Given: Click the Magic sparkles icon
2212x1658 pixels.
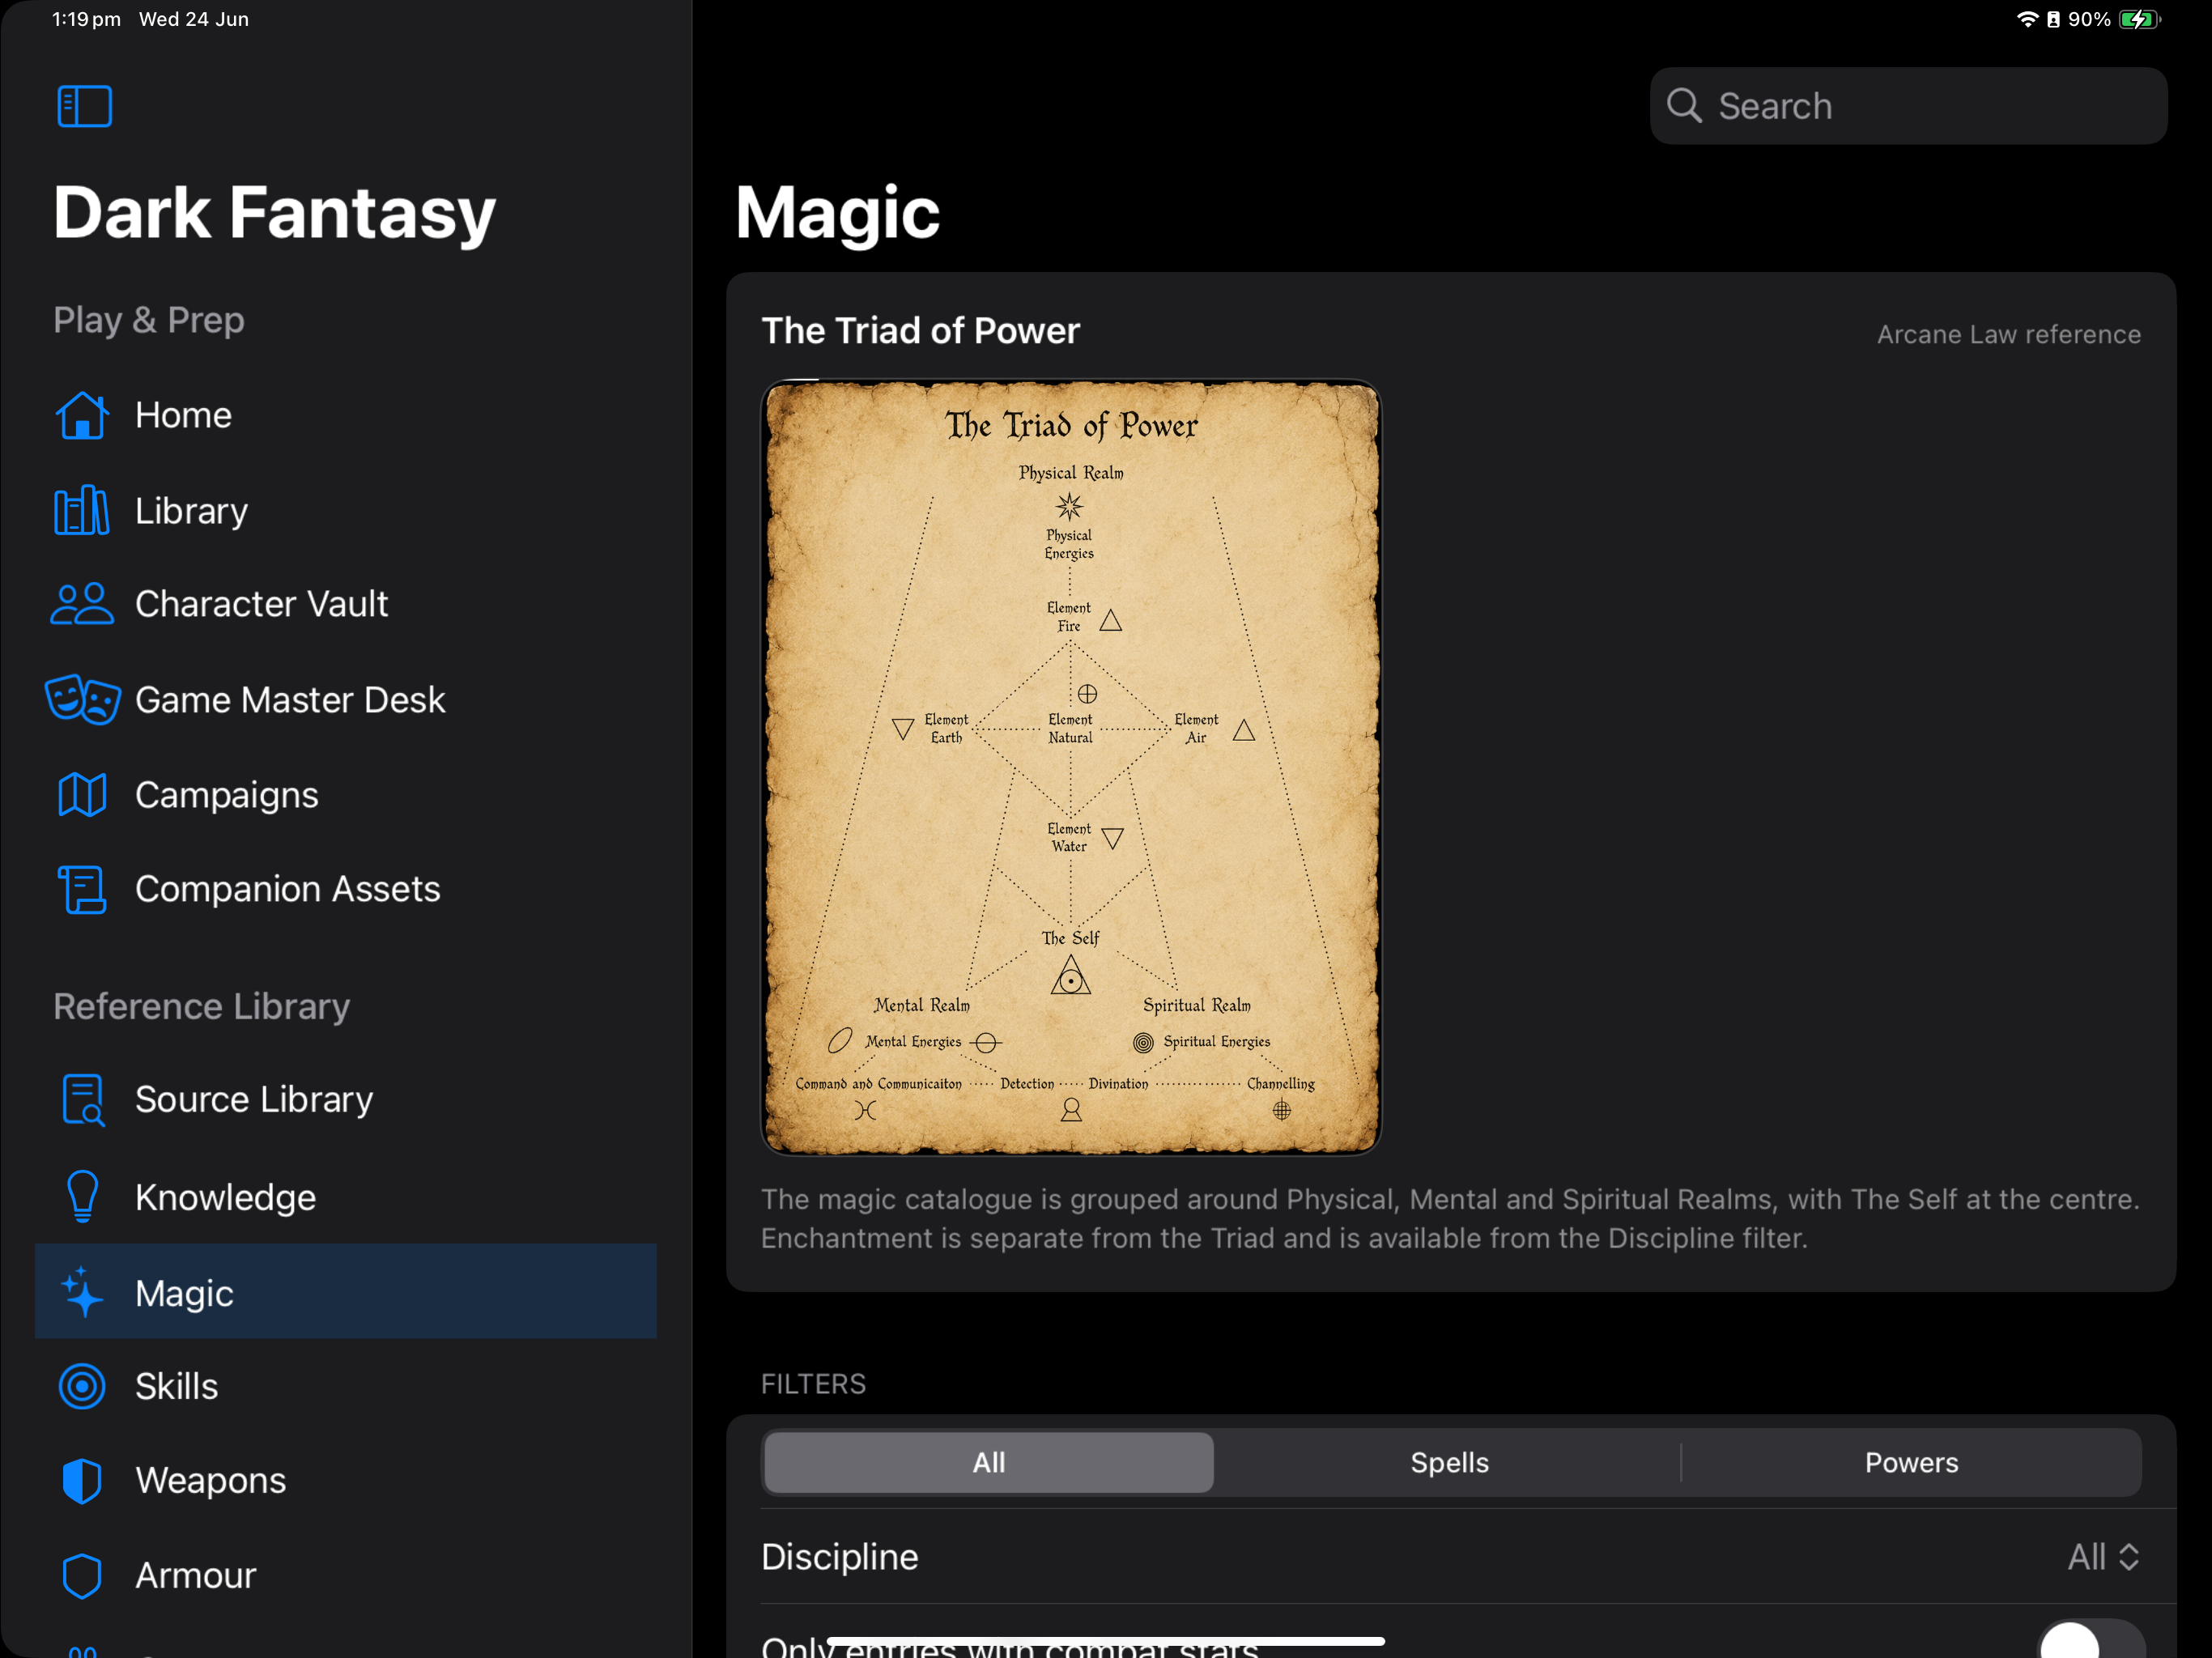Looking at the screenshot, I should point(82,1292).
